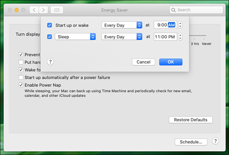Toggle the Prevent computer sleeping checkbox
Image resolution: width=229 pixels, height=155 pixels.
click(x=21, y=54)
